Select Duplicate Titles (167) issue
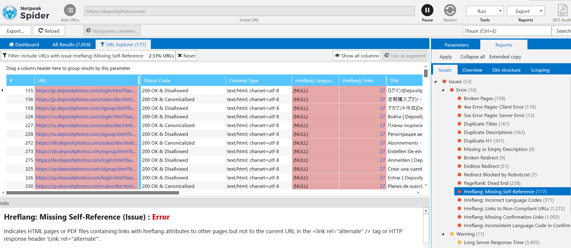Screen dimensions: 571x248 click(x=486, y=124)
